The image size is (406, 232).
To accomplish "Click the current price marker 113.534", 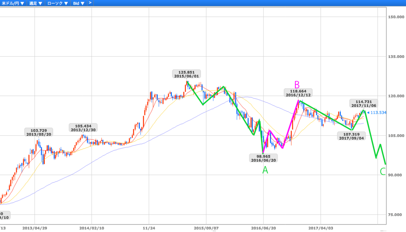I will [377, 113].
